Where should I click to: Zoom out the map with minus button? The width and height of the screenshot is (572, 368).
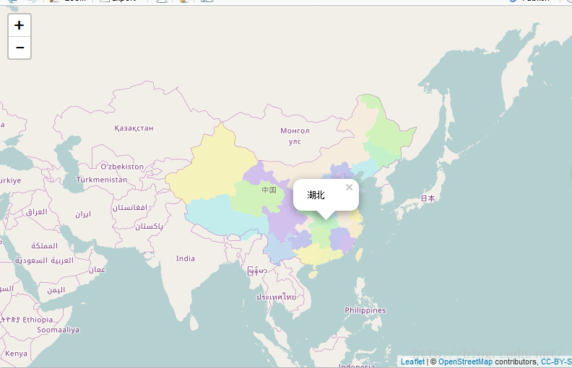tap(19, 48)
